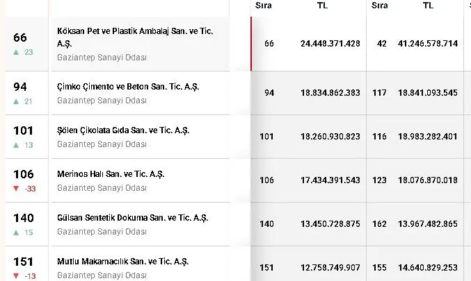Screen dimensions: 471x281
Task: Click green up arrow beside rank 140
Action: [17, 232]
